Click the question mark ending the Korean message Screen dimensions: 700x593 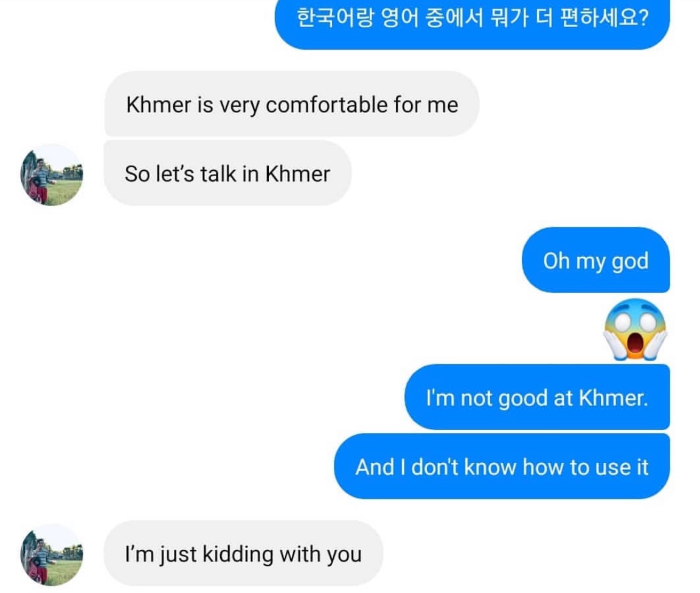click(643, 18)
